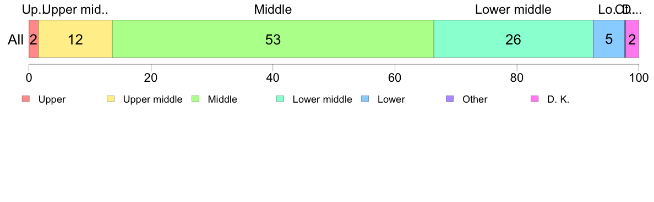Viewport: 654px width, 202px height.
Task: Click the 40 axis tick label
Action: [x=272, y=77]
